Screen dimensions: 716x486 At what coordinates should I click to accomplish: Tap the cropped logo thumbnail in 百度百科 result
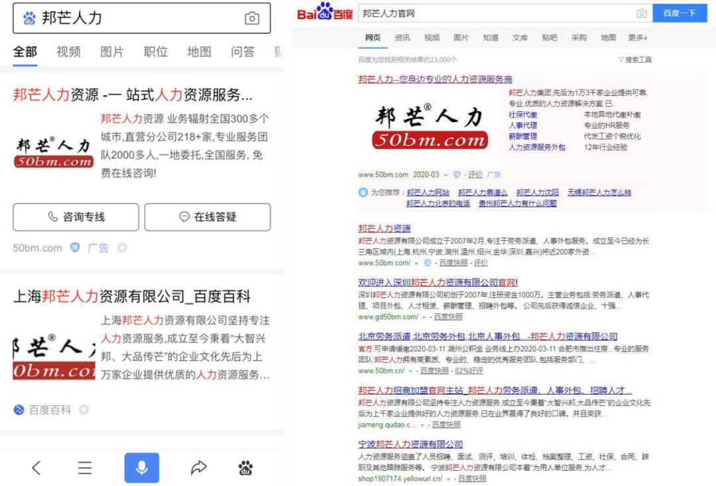pos(54,357)
